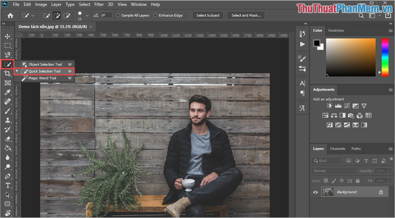Add a Brightness/Contrast adjustment
395x218 pixels.
point(329,106)
